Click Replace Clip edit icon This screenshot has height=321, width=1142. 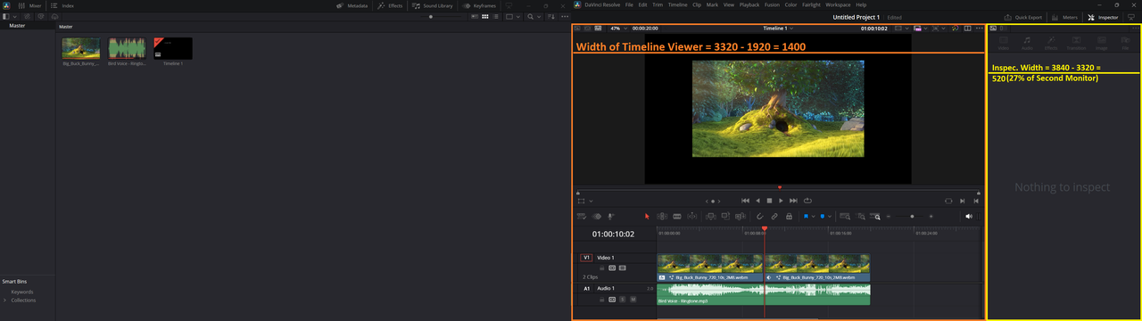coord(741,216)
